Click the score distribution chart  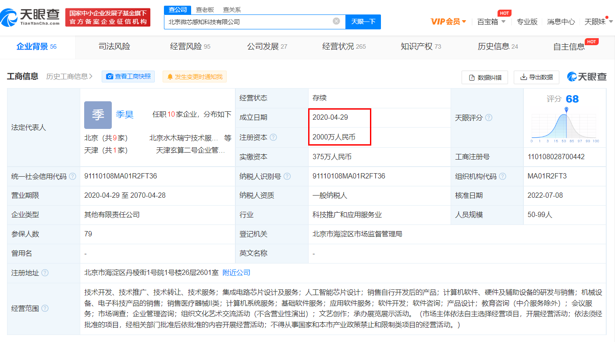[x=565, y=125]
